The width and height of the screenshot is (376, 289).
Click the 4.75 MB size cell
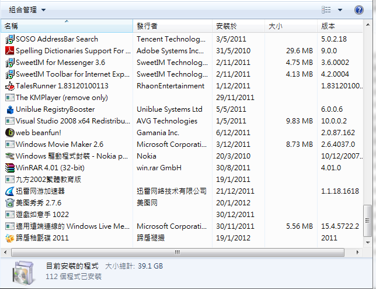pyautogui.click(x=300, y=63)
